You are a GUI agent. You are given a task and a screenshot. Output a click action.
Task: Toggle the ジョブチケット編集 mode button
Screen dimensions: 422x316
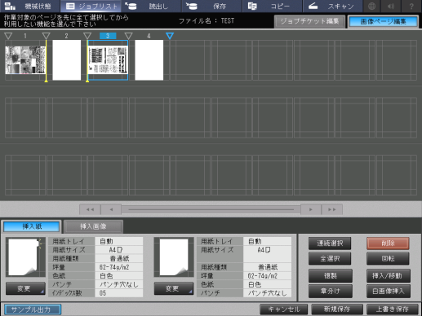[309, 21]
